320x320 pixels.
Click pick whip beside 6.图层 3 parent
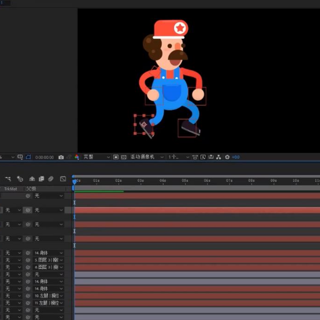(x=28, y=267)
